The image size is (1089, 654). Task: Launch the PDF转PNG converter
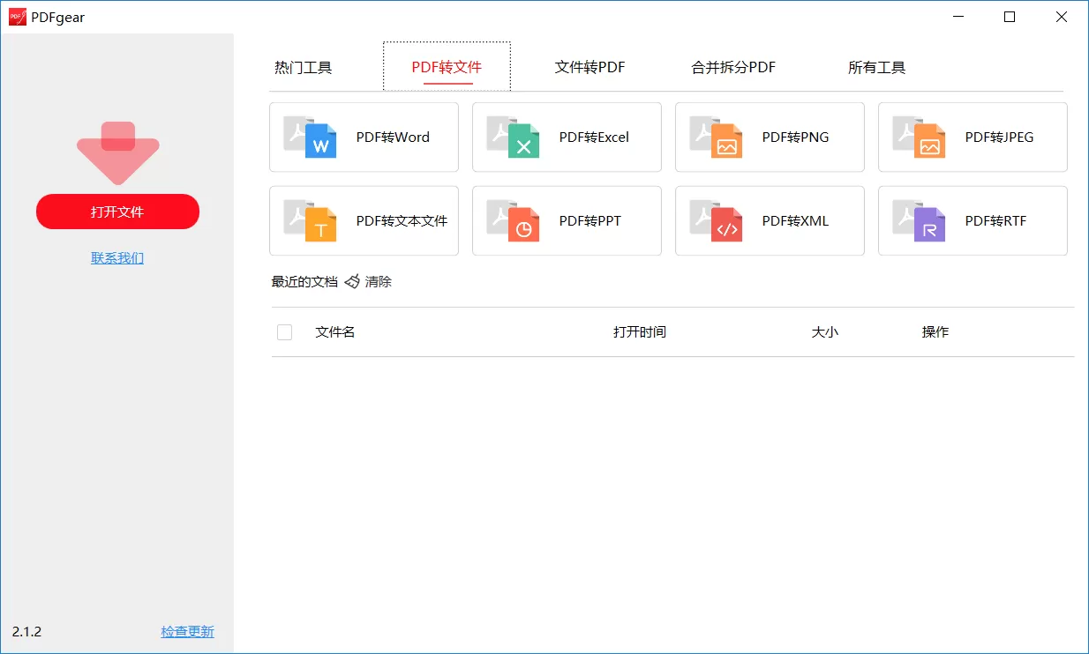point(769,137)
